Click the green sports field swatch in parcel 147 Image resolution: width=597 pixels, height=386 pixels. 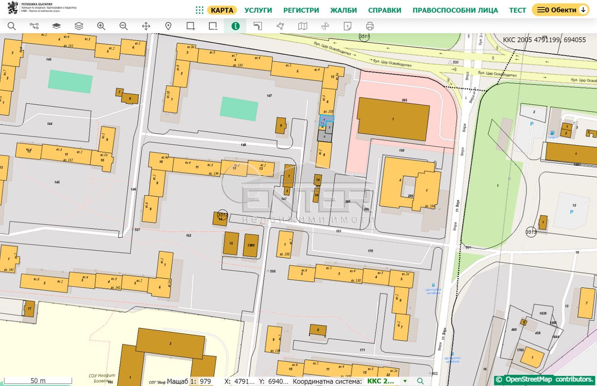point(239,109)
